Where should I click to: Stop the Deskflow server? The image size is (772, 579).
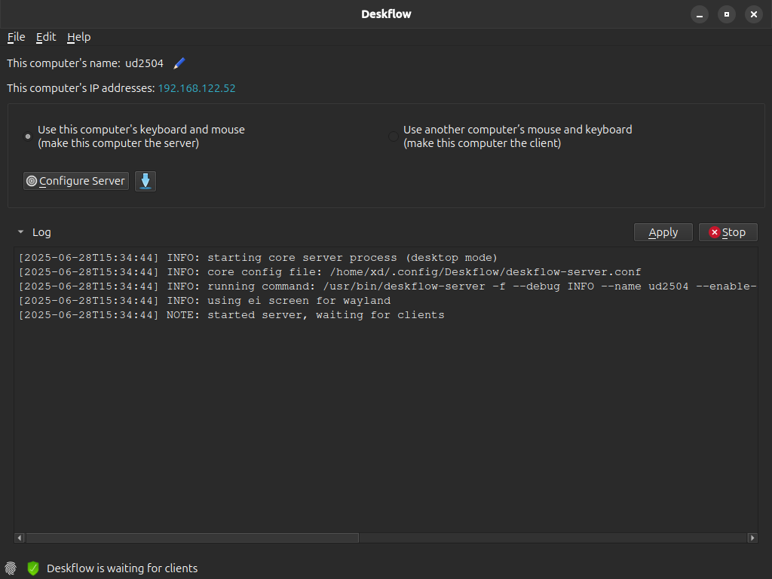(x=728, y=232)
